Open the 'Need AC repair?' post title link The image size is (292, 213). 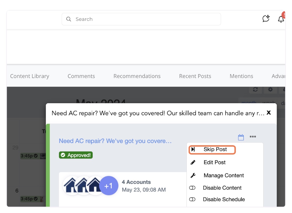point(115,141)
